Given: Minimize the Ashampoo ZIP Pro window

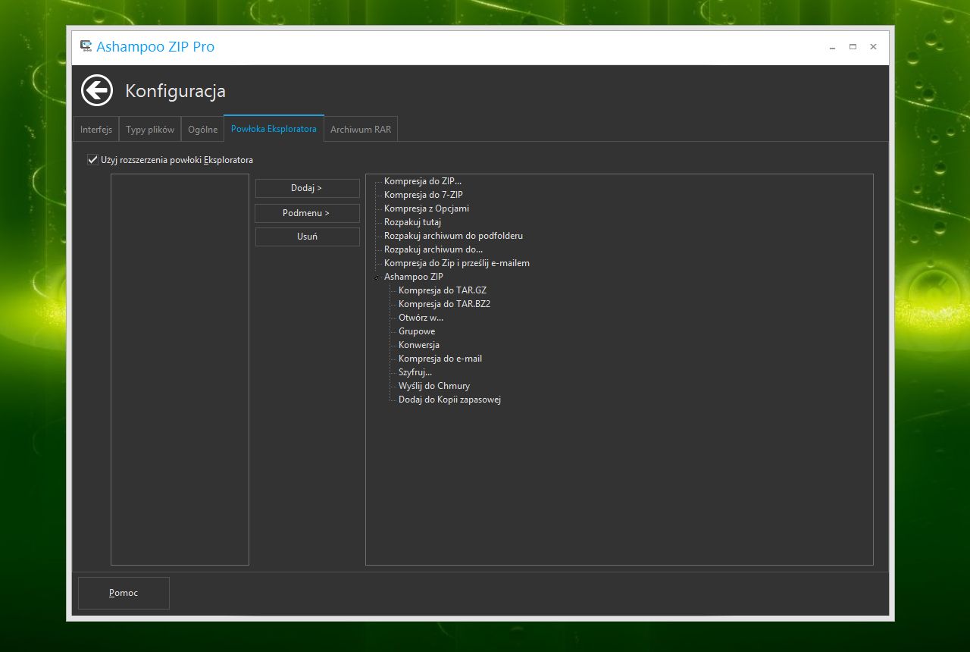Looking at the screenshot, I should click(832, 47).
